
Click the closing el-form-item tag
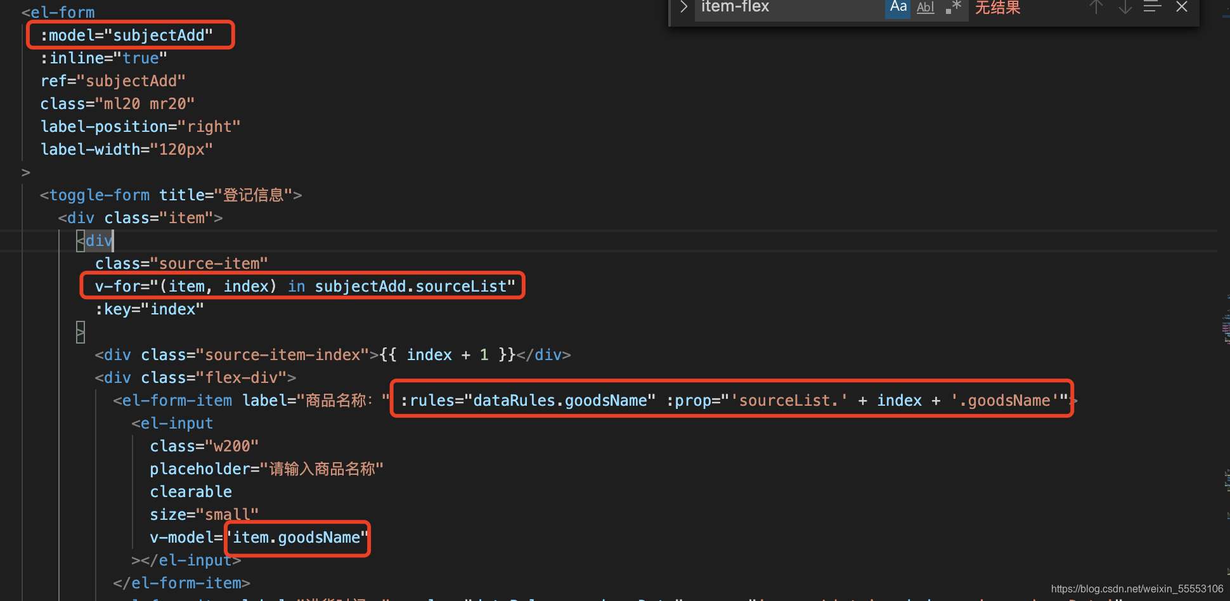coord(181,583)
